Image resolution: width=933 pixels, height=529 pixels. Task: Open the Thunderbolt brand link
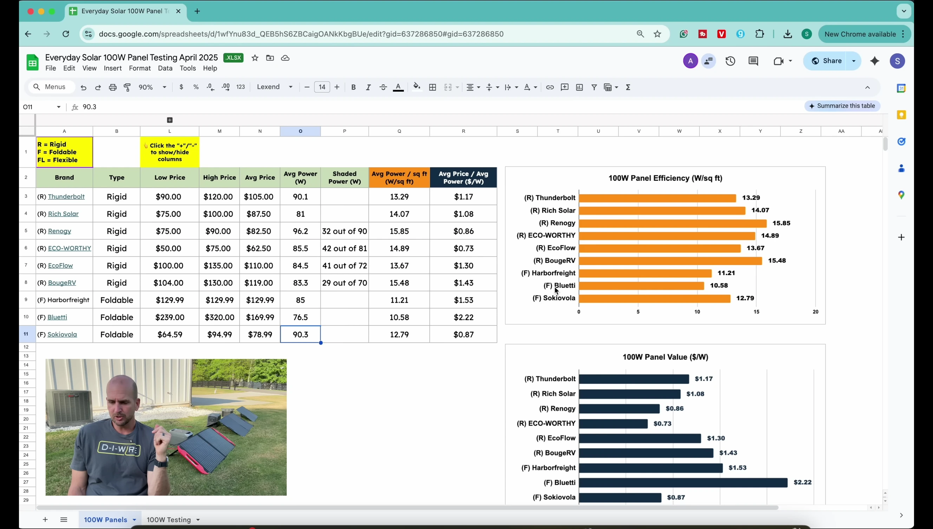click(66, 196)
